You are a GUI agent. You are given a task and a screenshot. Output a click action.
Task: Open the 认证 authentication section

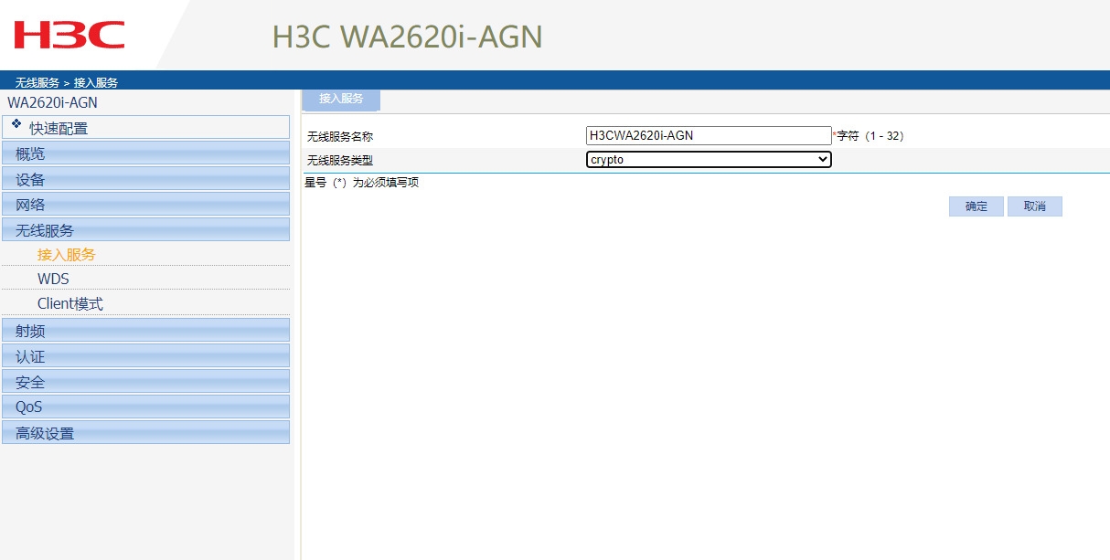pyautogui.click(x=30, y=355)
